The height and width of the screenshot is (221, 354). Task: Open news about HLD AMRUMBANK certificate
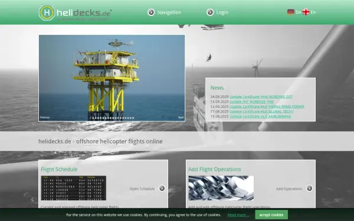tap(260, 117)
